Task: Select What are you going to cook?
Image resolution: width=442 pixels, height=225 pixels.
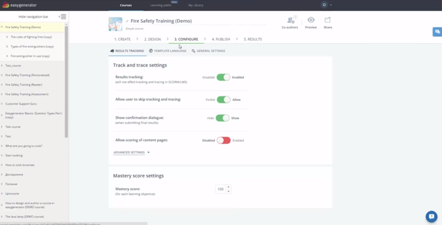Action: (24, 146)
